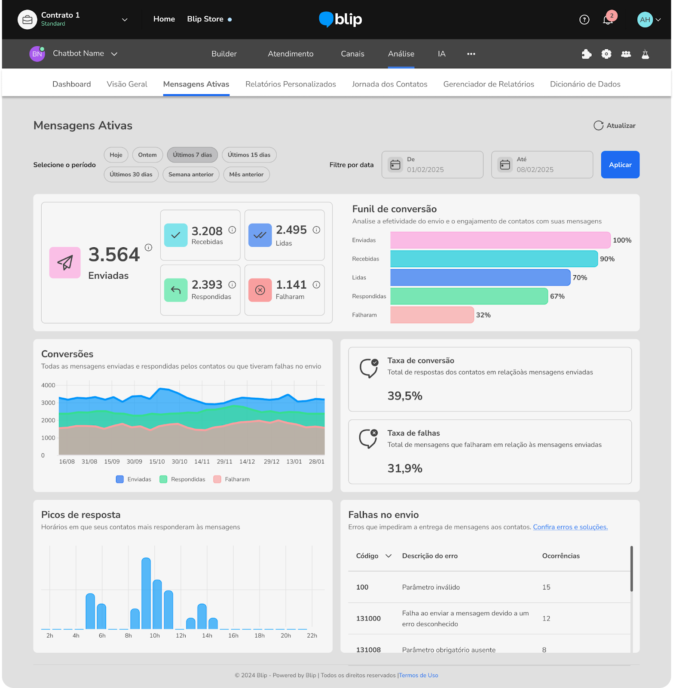Open the notifications bell
The image size is (673, 688).
click(x=608, y=20)
